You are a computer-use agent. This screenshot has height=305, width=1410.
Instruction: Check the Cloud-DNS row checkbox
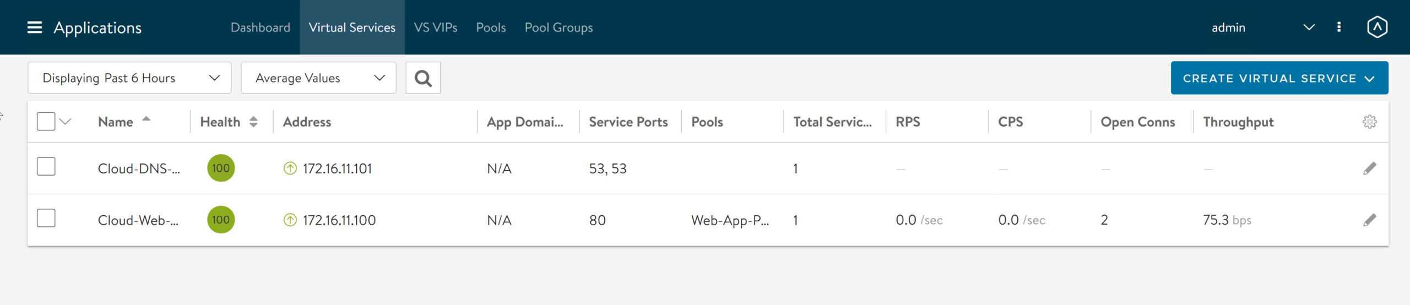click(x=46, y=167)
